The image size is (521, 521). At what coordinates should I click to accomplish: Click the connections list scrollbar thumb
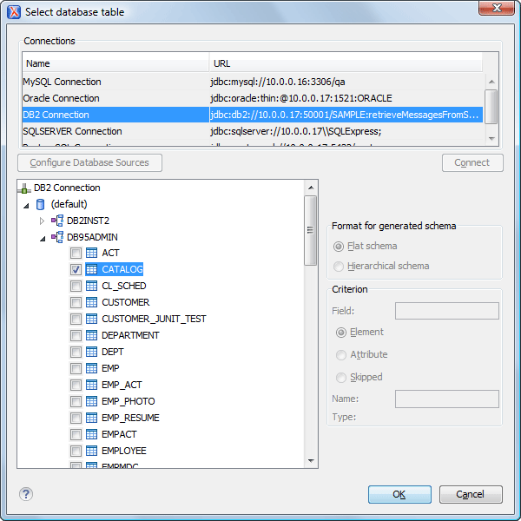(491, 106)
